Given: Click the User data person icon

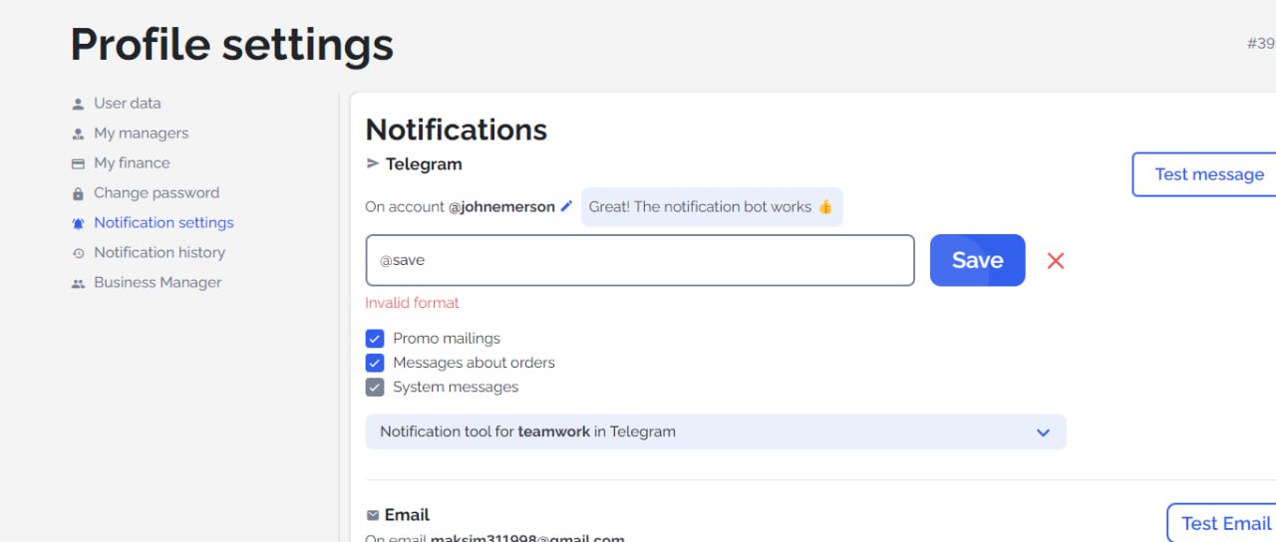Looking at the screenshot, I should 78,104.
